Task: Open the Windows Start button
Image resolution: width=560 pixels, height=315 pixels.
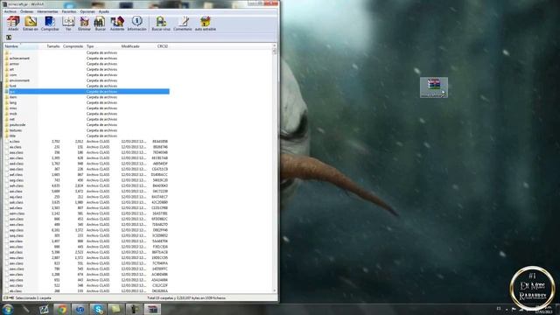Action: (x=8, y=309)
